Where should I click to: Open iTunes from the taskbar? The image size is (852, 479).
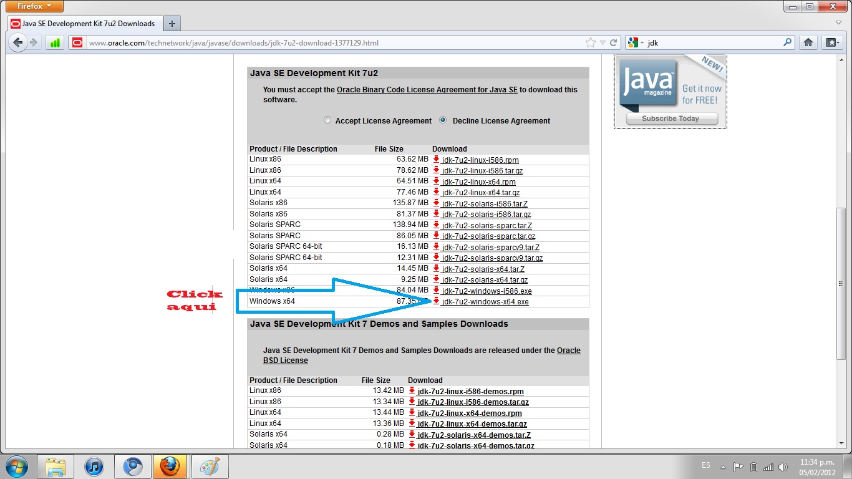click(94, 467)
